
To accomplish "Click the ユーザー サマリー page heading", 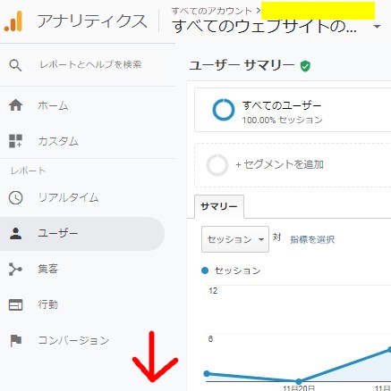I will pyautogui.click(x=242, y=65).
